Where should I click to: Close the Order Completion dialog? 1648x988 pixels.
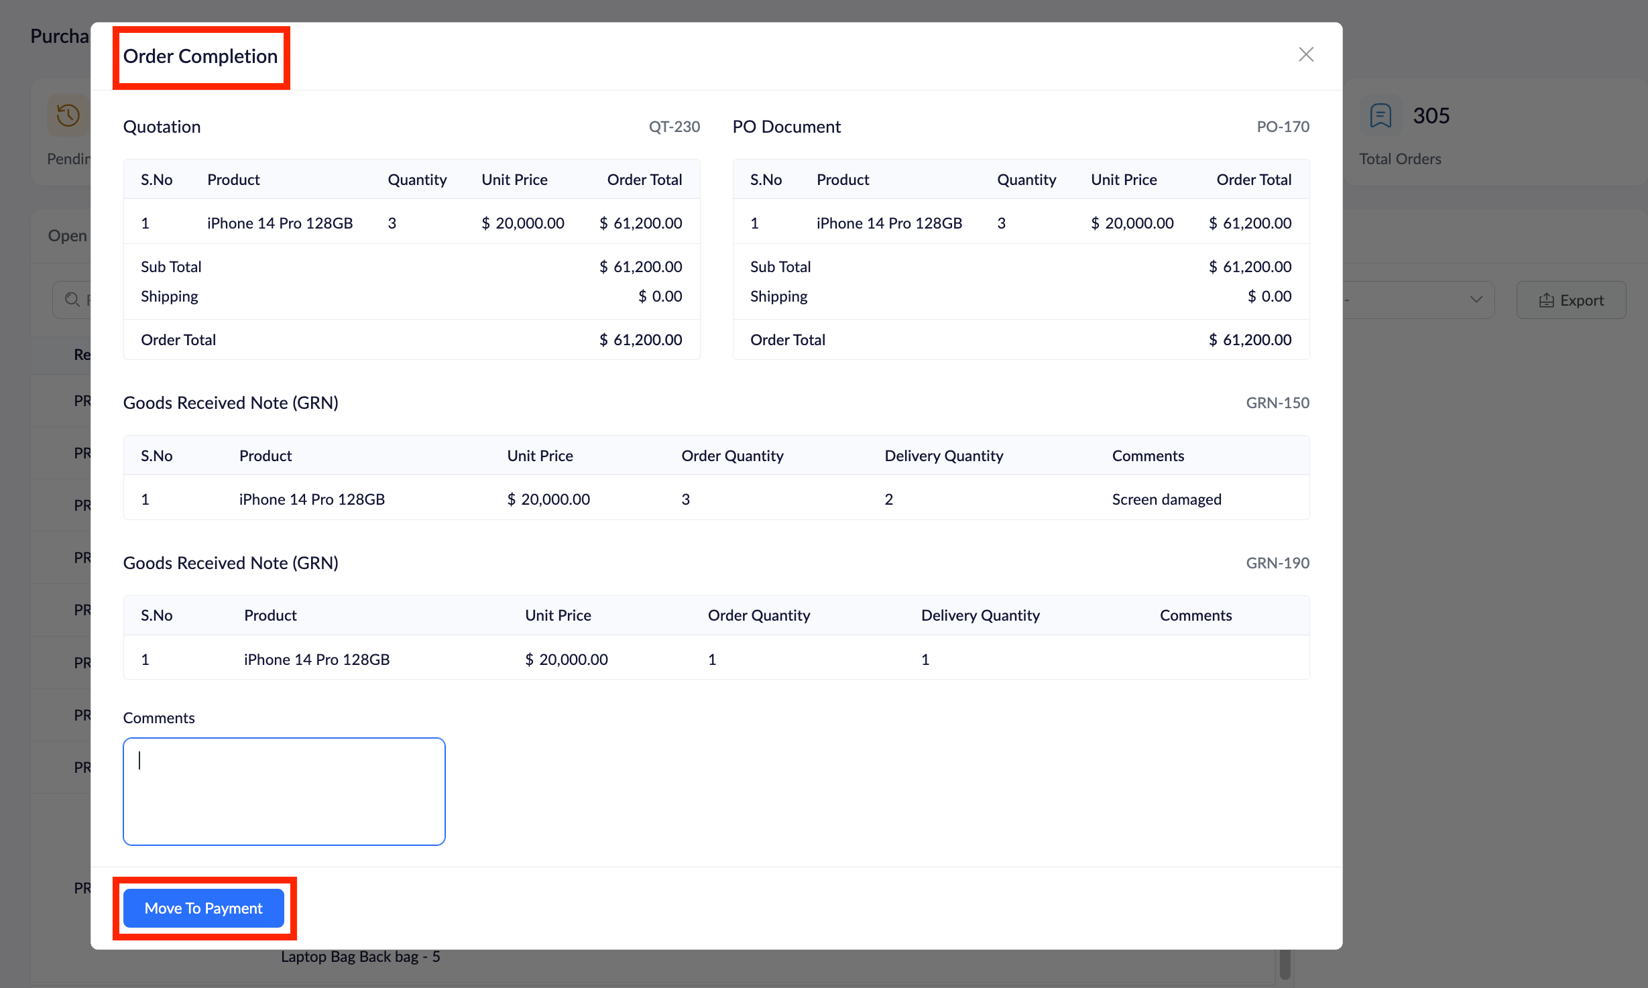[x=1305, y=54]
